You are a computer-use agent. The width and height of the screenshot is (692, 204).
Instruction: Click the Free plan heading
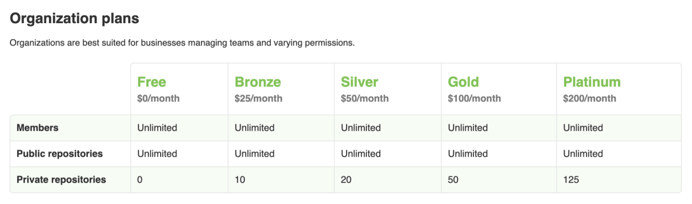click(x=152, y=82)
